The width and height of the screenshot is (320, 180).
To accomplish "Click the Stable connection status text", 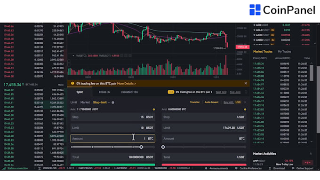I will (x=17, y=168).
